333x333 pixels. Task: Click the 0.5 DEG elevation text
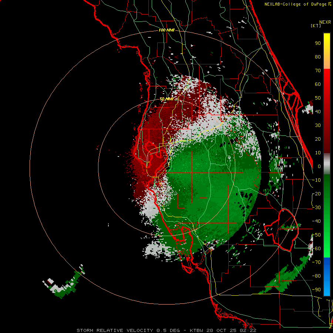click(168, 330)
